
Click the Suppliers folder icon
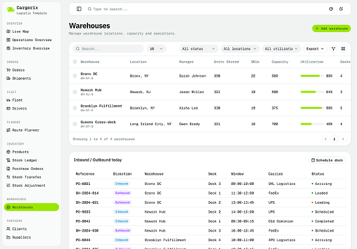click(x=8, y=237)
